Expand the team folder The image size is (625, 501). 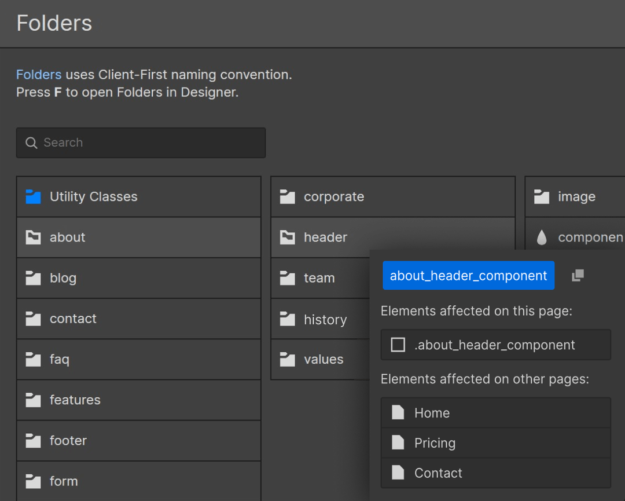(x=319, y=278)
